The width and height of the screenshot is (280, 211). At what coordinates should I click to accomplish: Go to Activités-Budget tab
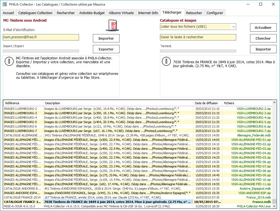click(92, 13)
